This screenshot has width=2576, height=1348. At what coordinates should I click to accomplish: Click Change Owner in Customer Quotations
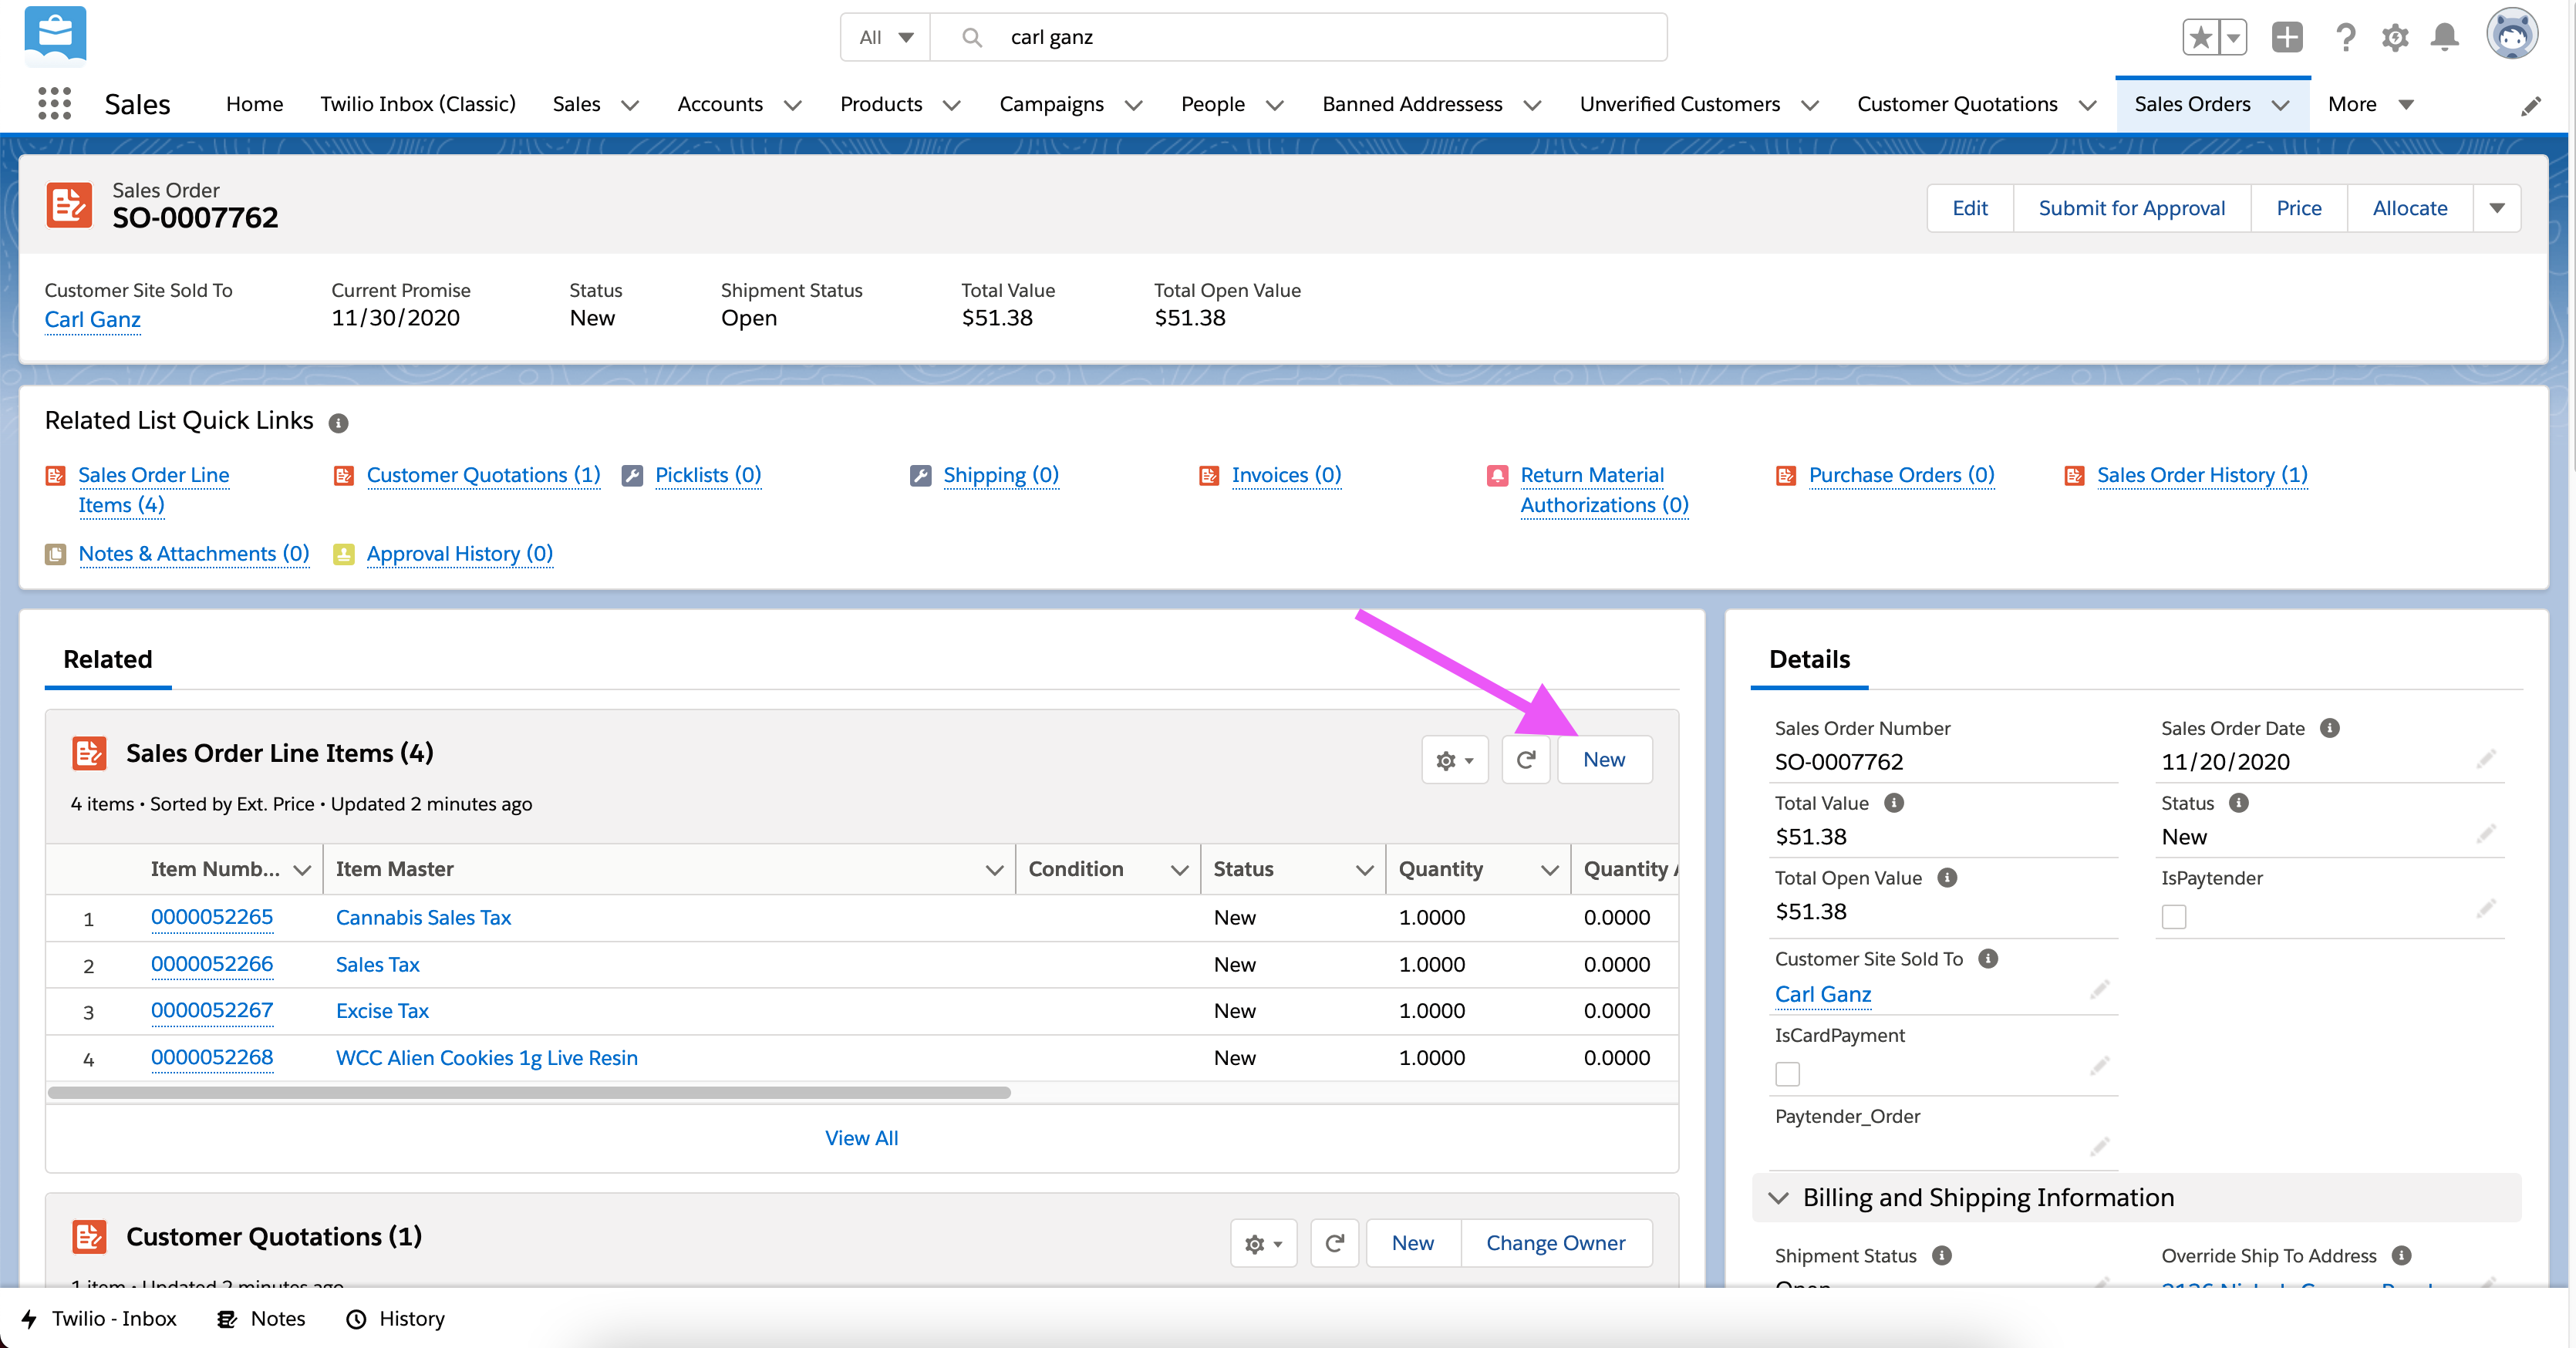click(1556, 1243)
